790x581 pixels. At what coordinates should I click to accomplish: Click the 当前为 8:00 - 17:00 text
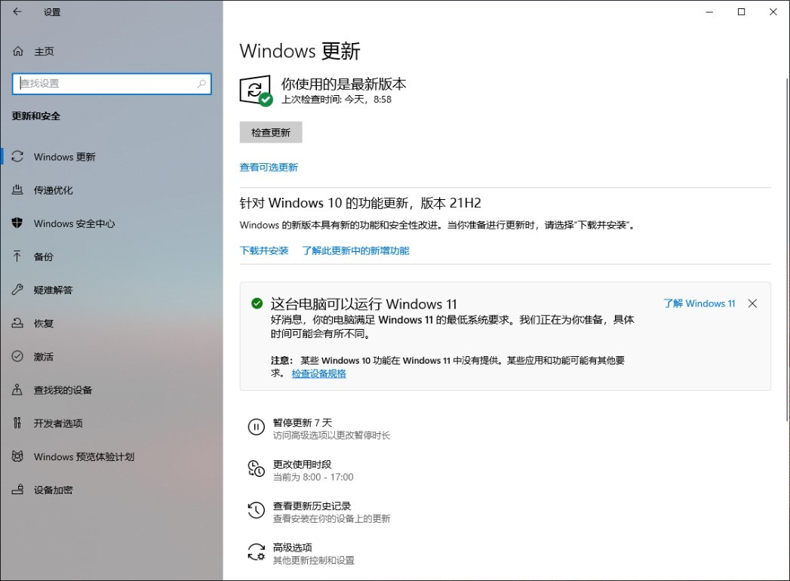click(x=313, y=477)
